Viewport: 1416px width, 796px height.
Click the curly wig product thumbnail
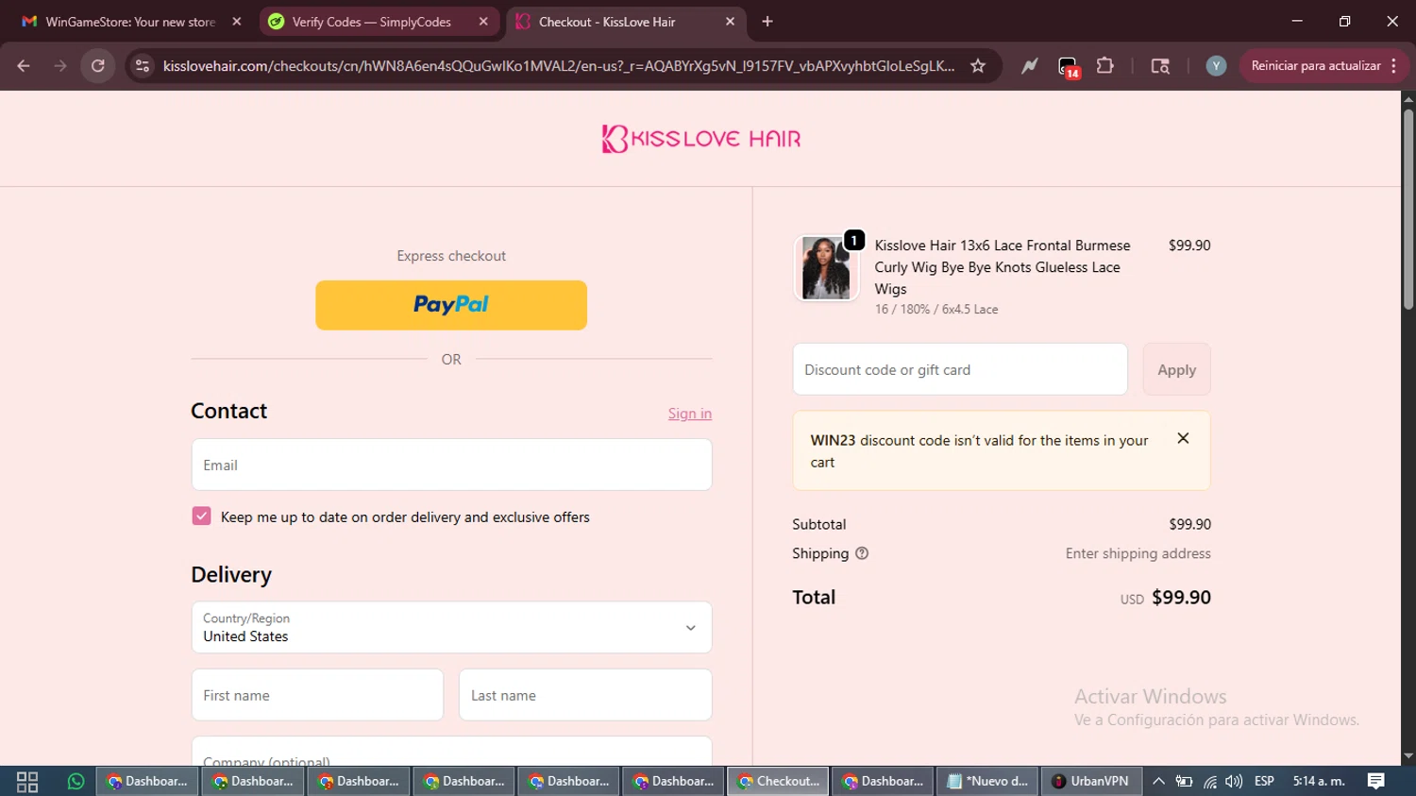tap(826, 268)
